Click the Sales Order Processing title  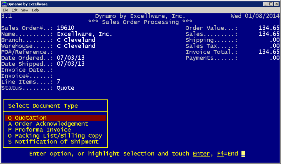click(x=140, y=22)
